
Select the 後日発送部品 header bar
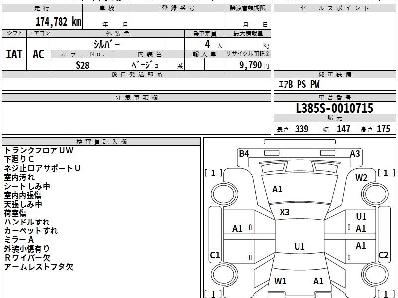pos(136,74)
